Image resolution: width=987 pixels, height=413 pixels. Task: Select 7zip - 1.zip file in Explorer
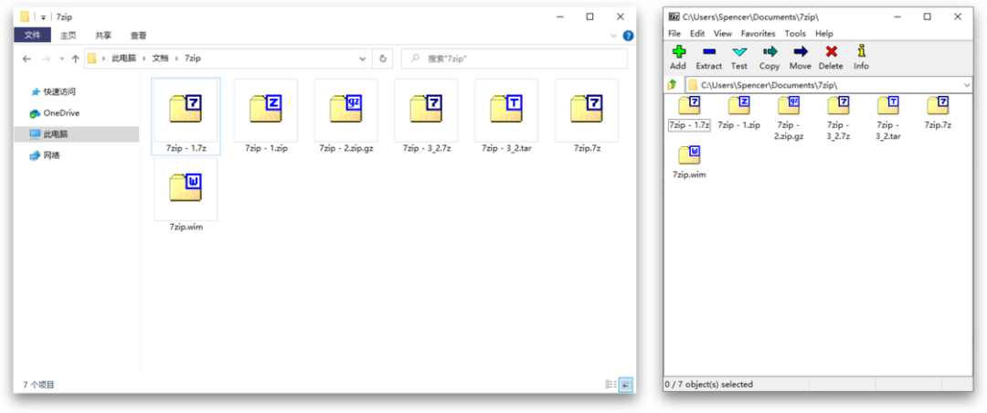pyautogui.click(x=266, y=116)
